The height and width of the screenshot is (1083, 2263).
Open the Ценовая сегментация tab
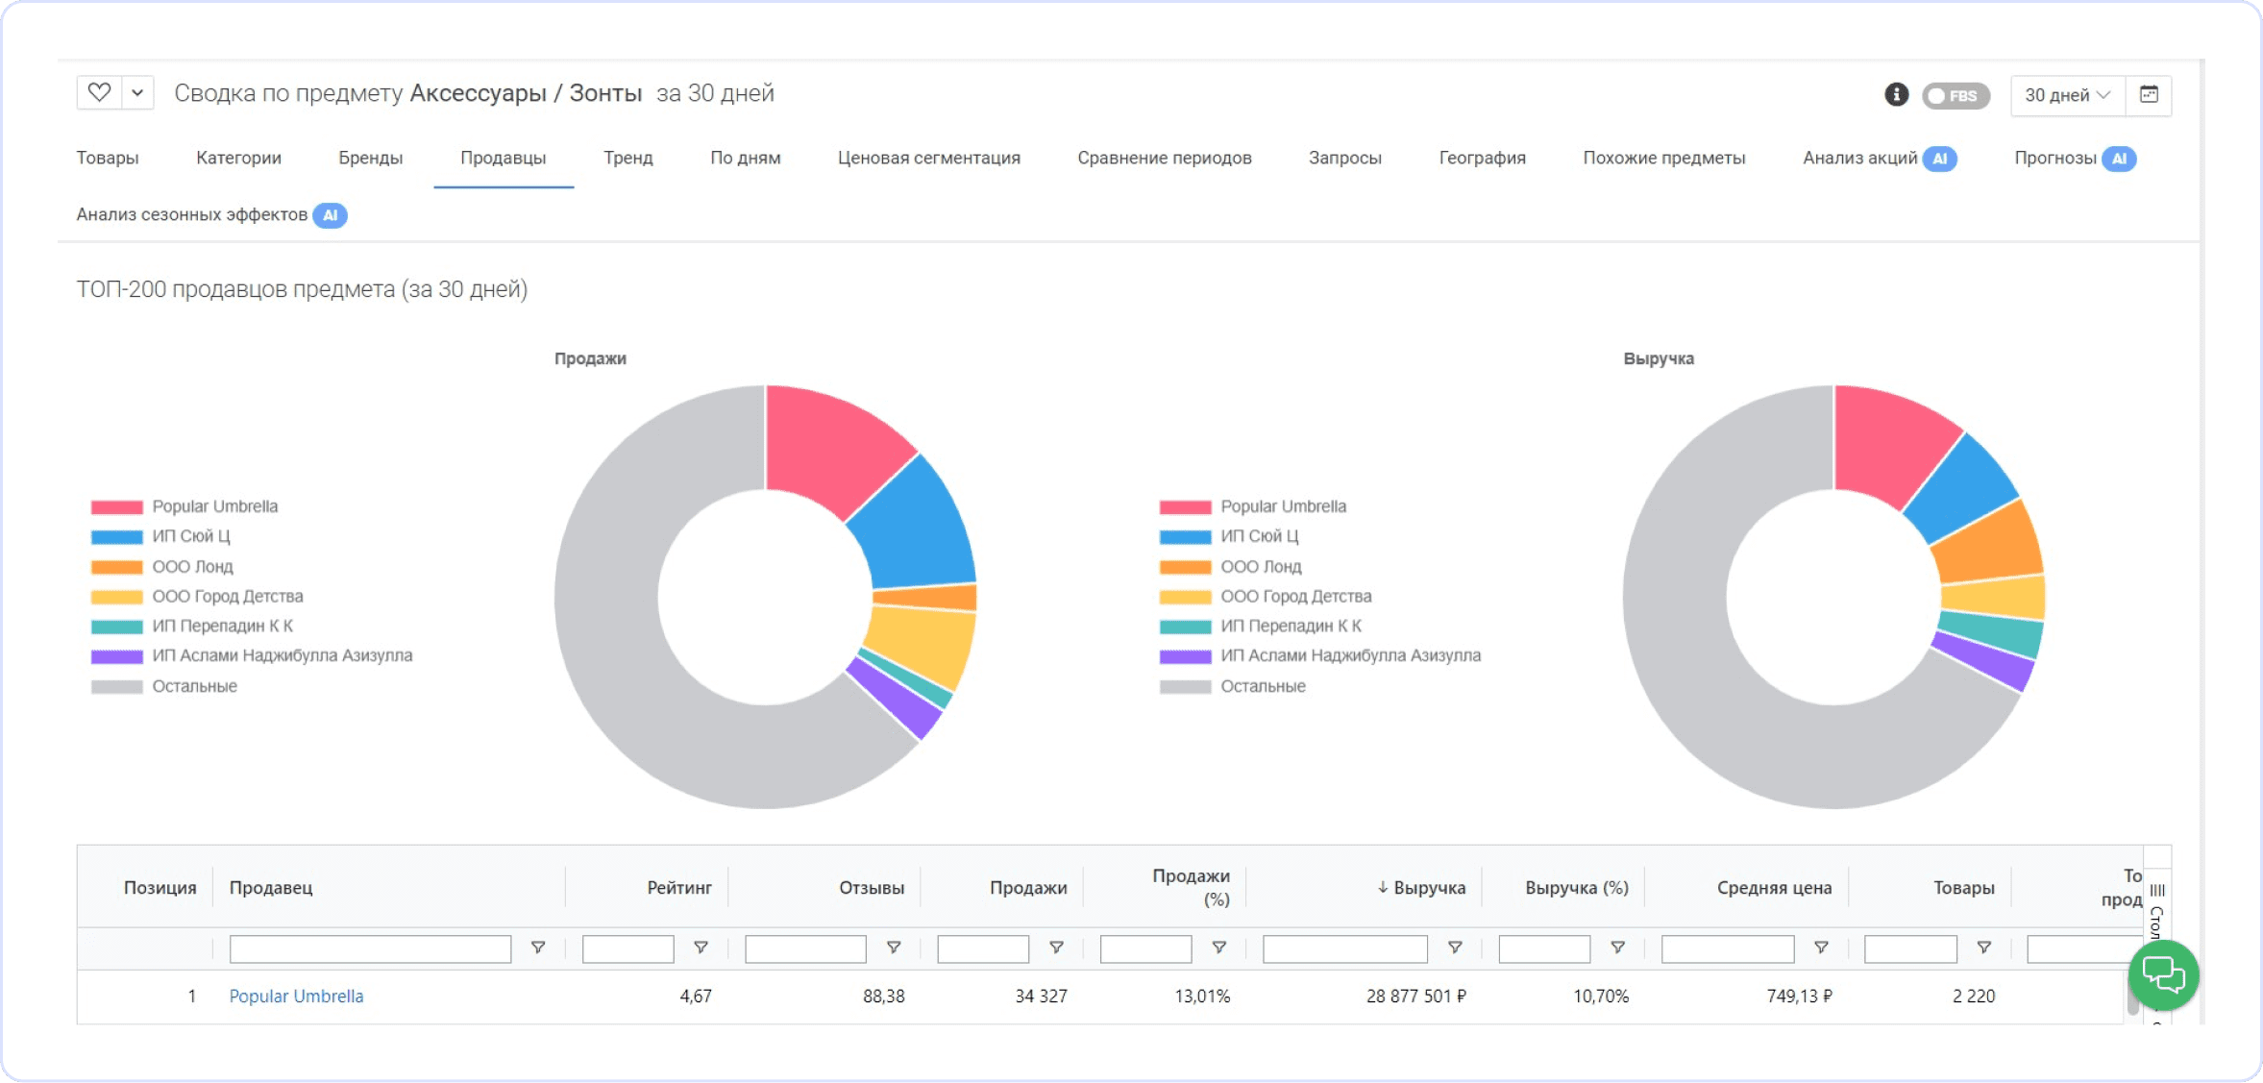point(928,159)
